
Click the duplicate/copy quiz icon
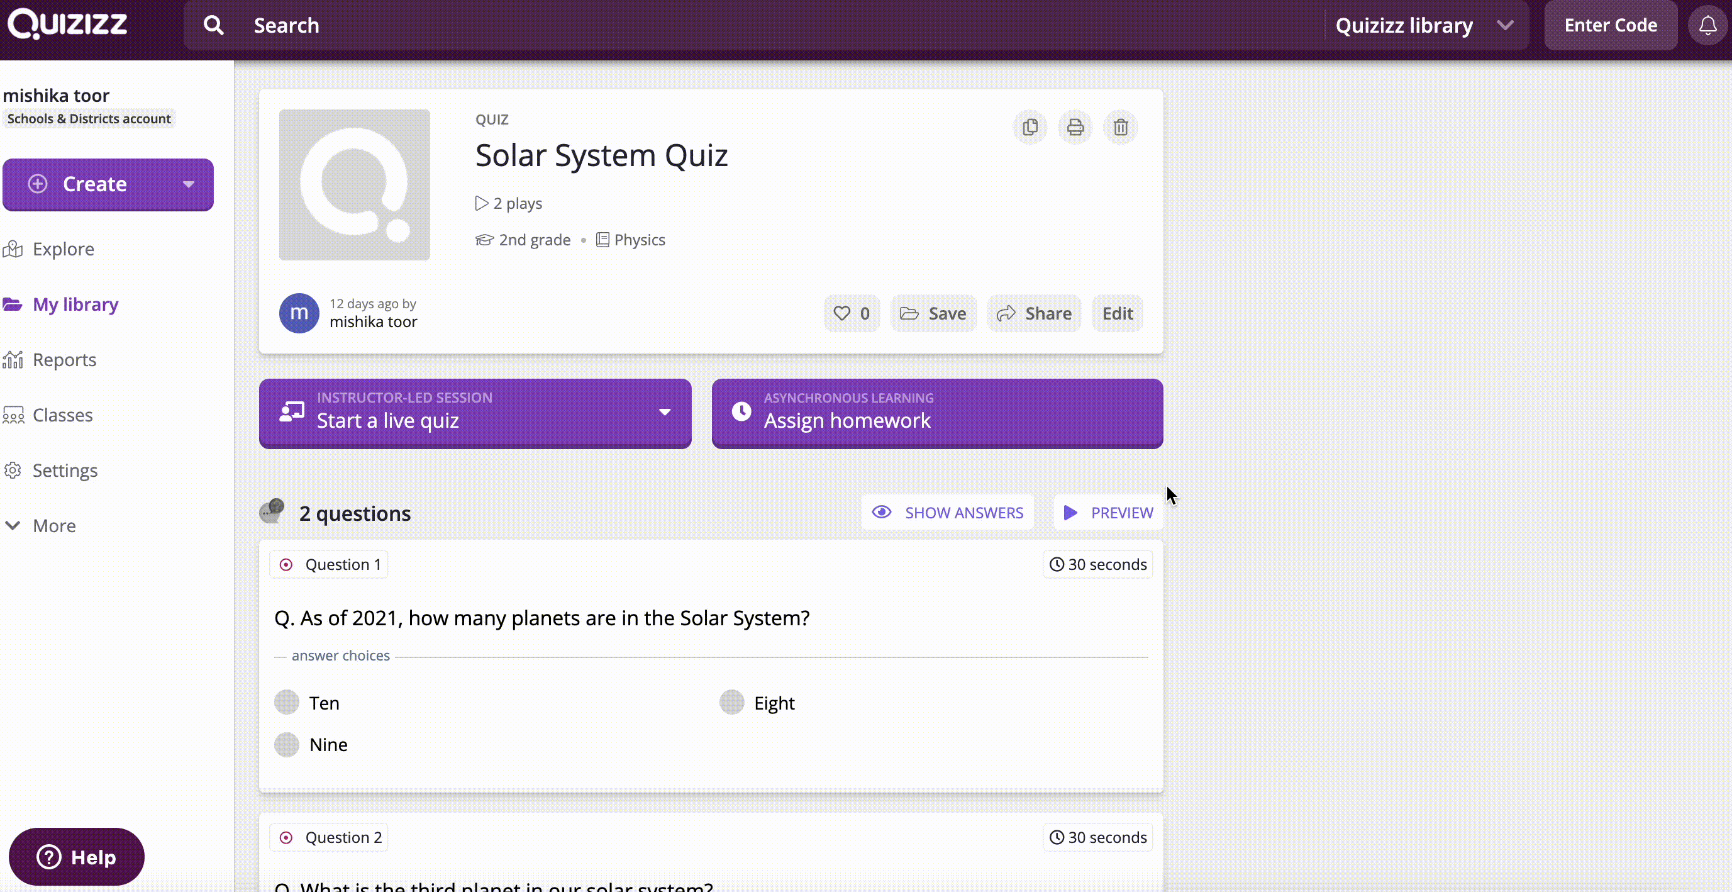pos(1030,125)
